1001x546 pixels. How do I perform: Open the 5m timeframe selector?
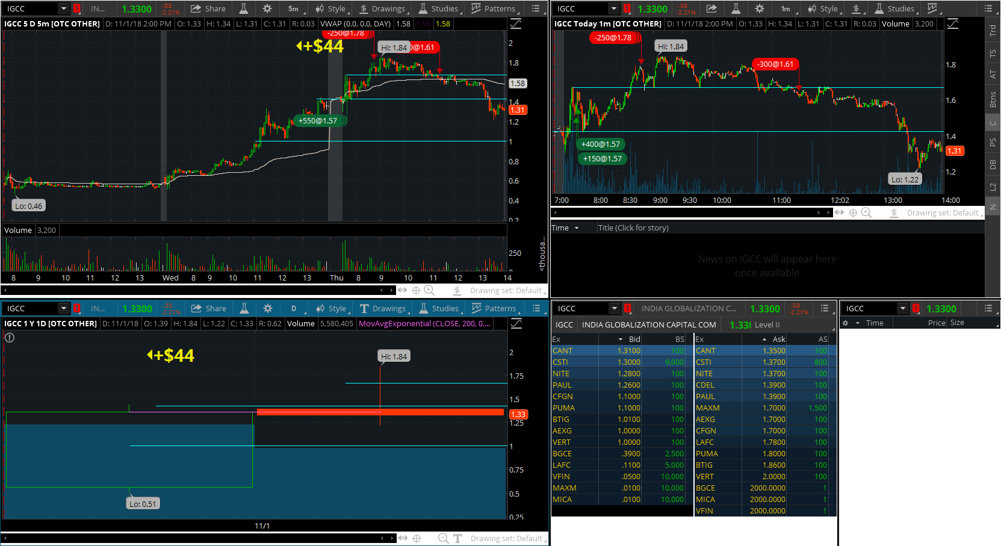[295, 9]
